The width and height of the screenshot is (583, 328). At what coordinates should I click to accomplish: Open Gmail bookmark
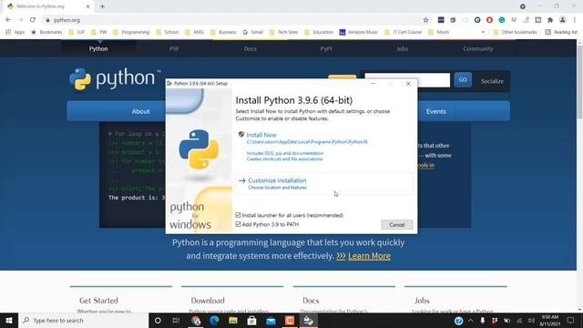[x=253, y=33]
